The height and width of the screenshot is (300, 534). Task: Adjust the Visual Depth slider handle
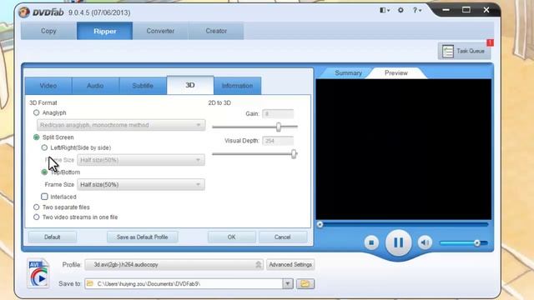294,154
